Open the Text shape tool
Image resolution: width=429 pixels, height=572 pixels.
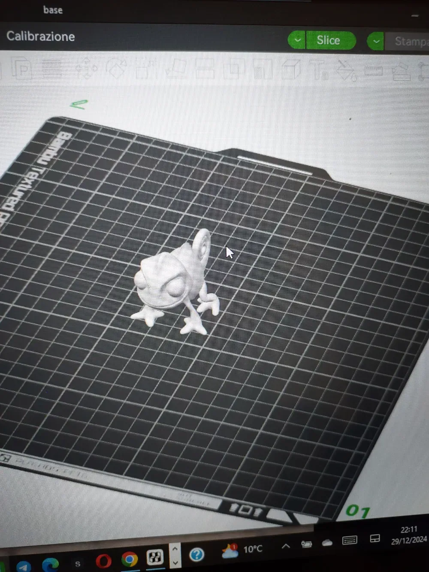(320, 70)
